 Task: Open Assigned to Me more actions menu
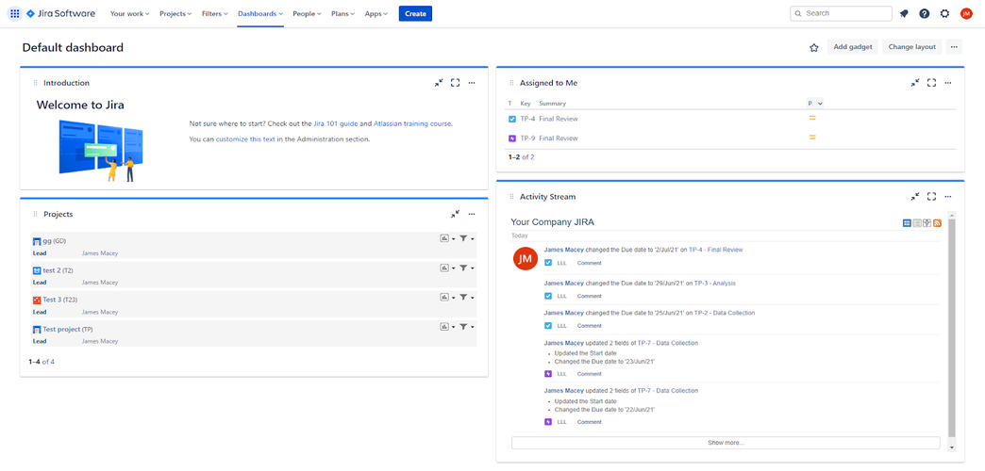pyautogui.click(x=948, y=83)
